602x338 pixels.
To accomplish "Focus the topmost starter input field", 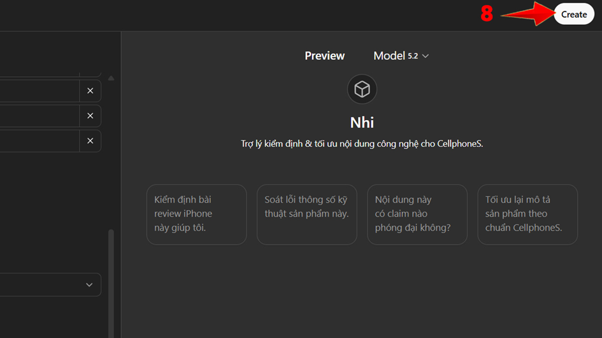I will click(38, 91).
